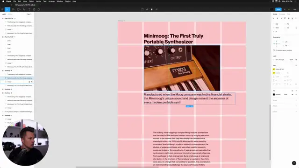Click the Create component icon
The height and width of the screenshot is (168, 299).
point(147,9)
